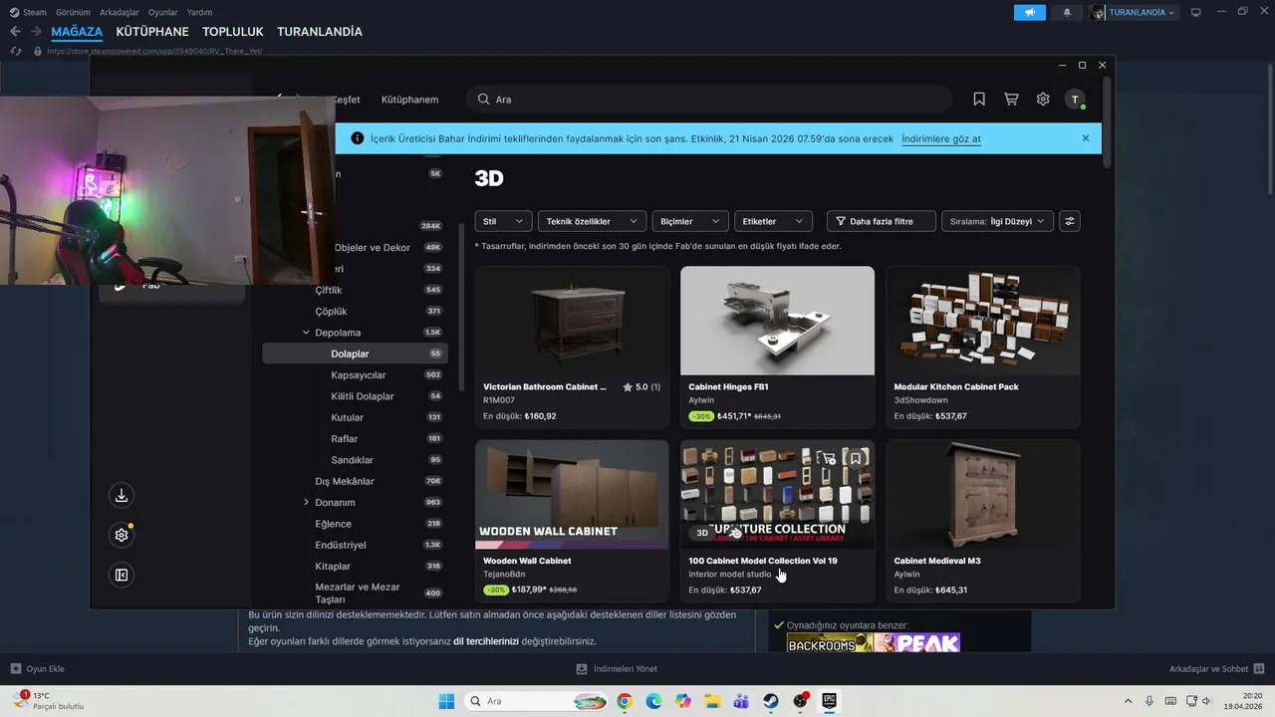Switch to the KÜTÜPHANE tab
This screenshot has width=1275, height=717.
pos(152,32)
